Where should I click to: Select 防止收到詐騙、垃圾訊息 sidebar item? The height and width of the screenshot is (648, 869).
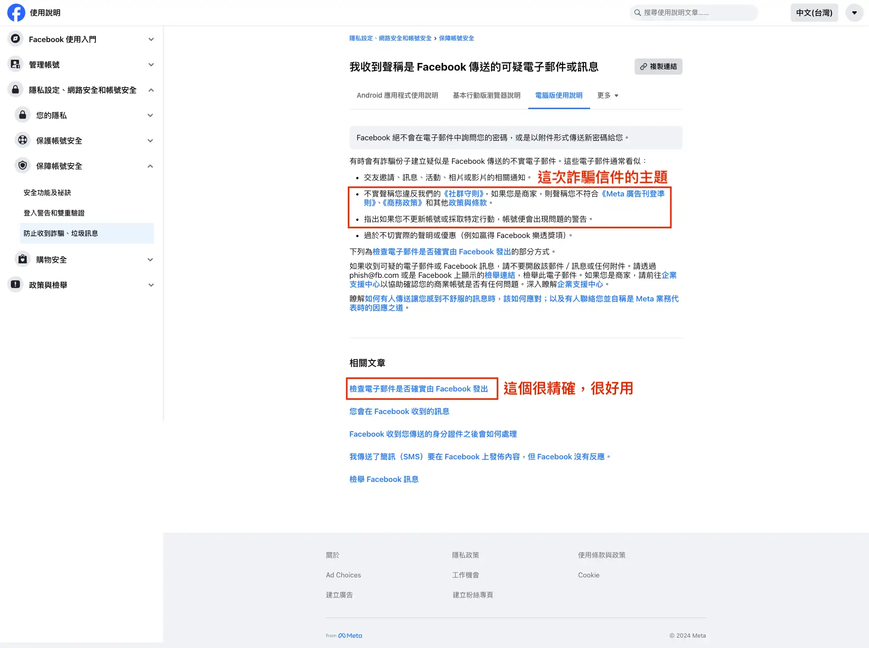87,233
